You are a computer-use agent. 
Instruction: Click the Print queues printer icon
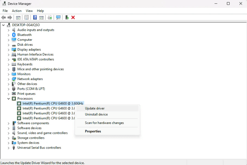pyautogui.click(x=14, y=94)
